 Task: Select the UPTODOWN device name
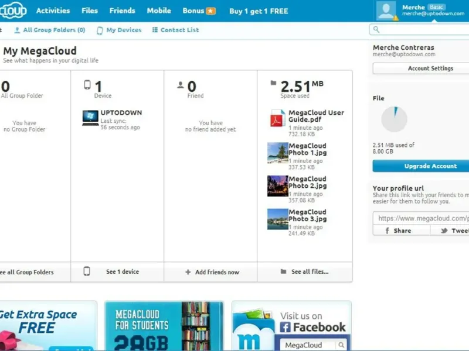coord(121,112)
